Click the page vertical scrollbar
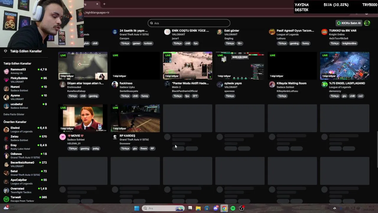The height and width of the screenshot is (213, 378). point(377,149)
